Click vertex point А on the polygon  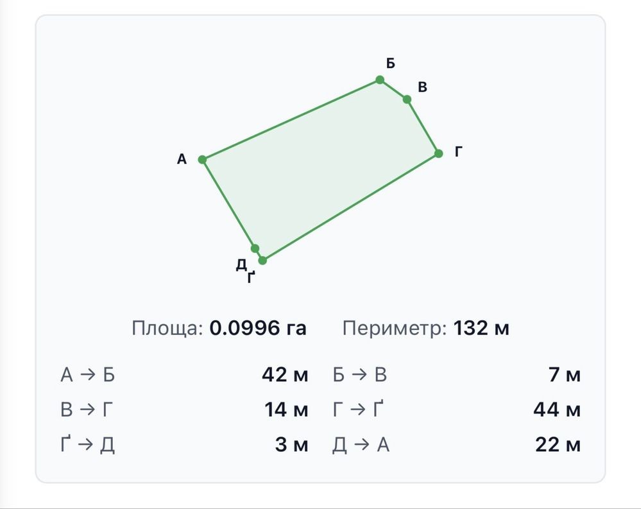[202, 159]
